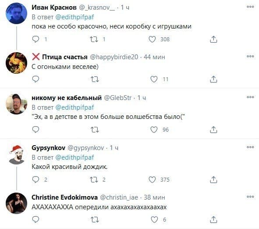Open more options for Иван Краснов's tweet

point(250,7)
